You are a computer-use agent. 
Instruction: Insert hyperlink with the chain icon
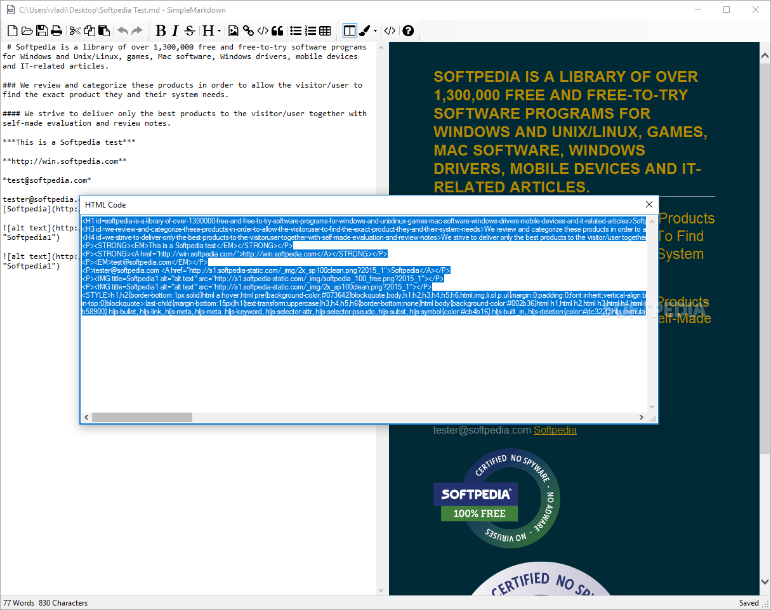pyautogui.click(x=248, y=30)
